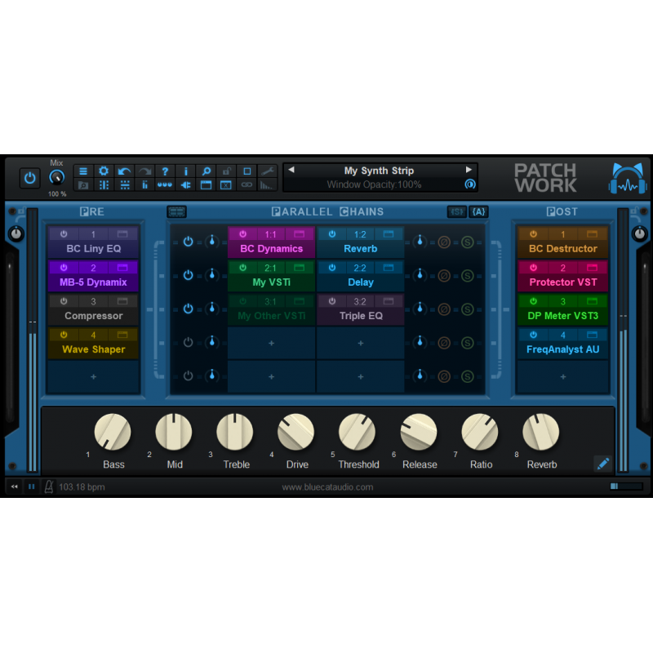Click the info circle beside Window Opacity
The height and width of the screenshot is (653, 653).
[472, 184]
